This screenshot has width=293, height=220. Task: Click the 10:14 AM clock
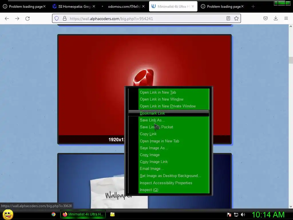[x=268, y=215]
